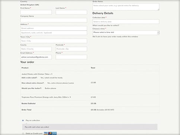This screenshot has height=135, width=180.
Task: Click 'Yes, extra cheese please Louise' text
Action: point(61,83)
